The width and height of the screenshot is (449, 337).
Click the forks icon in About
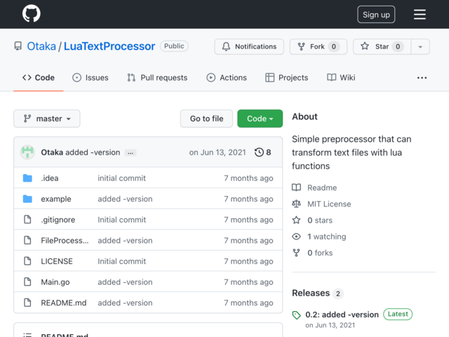(296, 253)
